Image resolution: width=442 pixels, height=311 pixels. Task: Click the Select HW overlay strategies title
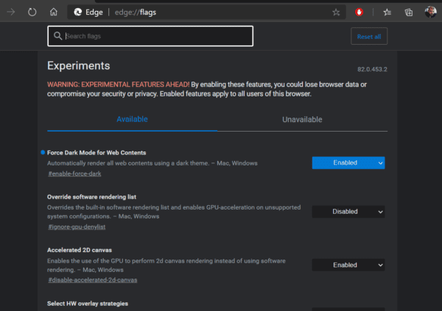coord(88,304)
